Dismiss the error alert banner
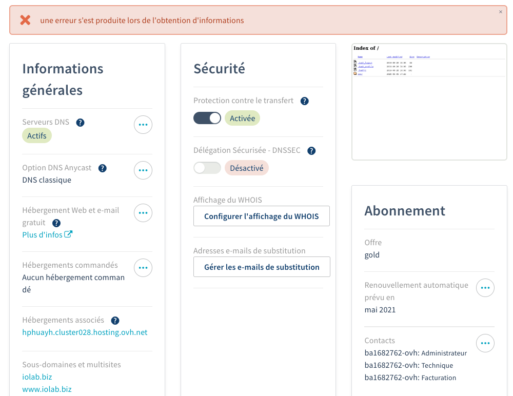The width and height of the screenshot is (513, 396). click(501, 12)
